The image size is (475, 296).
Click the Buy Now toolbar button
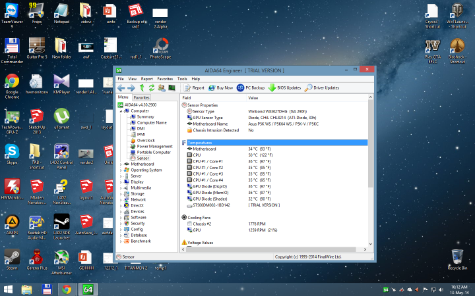click(x=220, y=88)
